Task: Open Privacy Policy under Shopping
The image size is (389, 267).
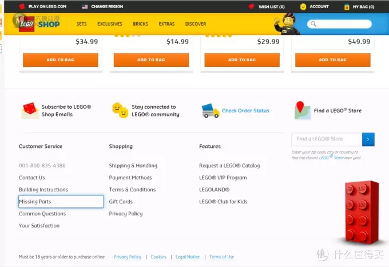Action: click(x=125, y=214)
